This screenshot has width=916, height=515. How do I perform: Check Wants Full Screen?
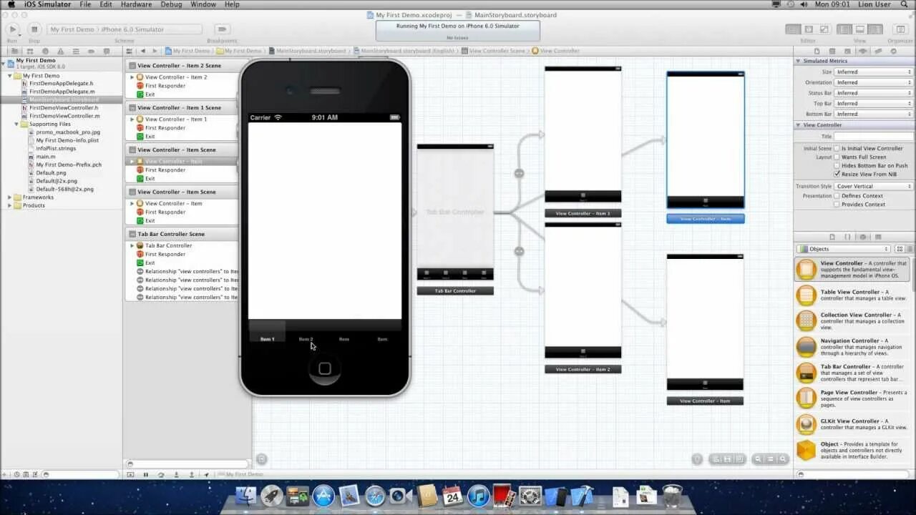pos(837,157)
